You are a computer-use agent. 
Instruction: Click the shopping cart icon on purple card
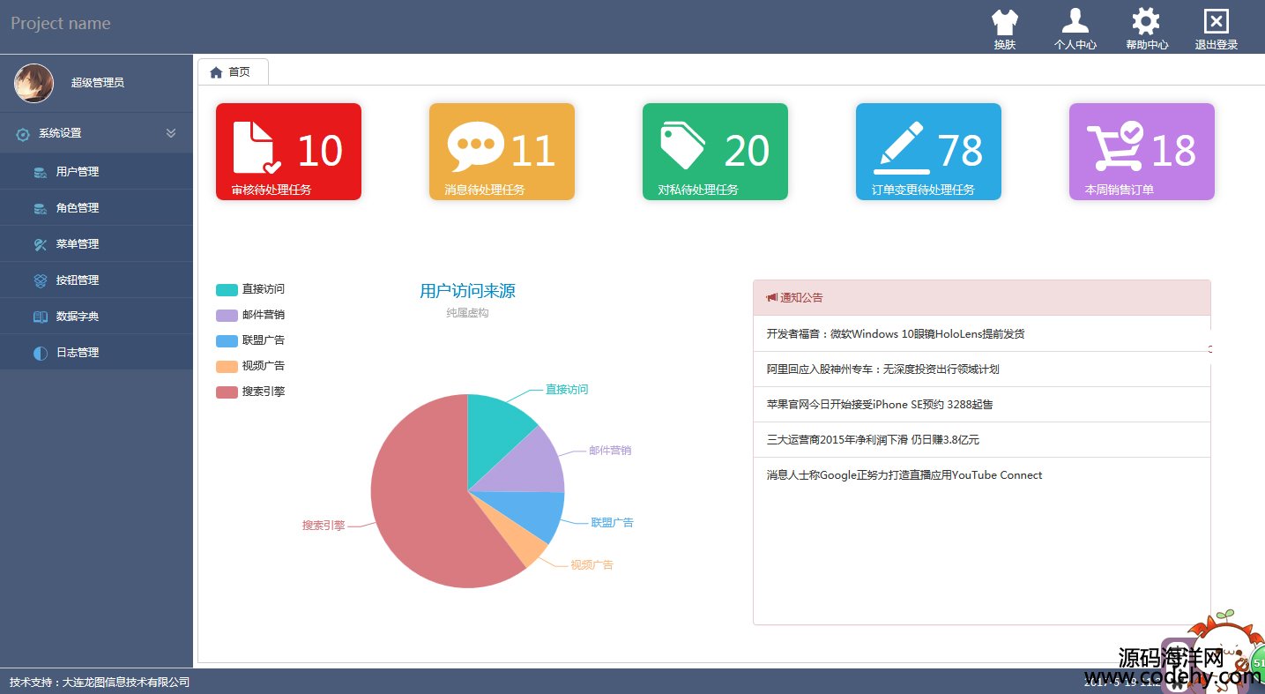click(1115, 146)
